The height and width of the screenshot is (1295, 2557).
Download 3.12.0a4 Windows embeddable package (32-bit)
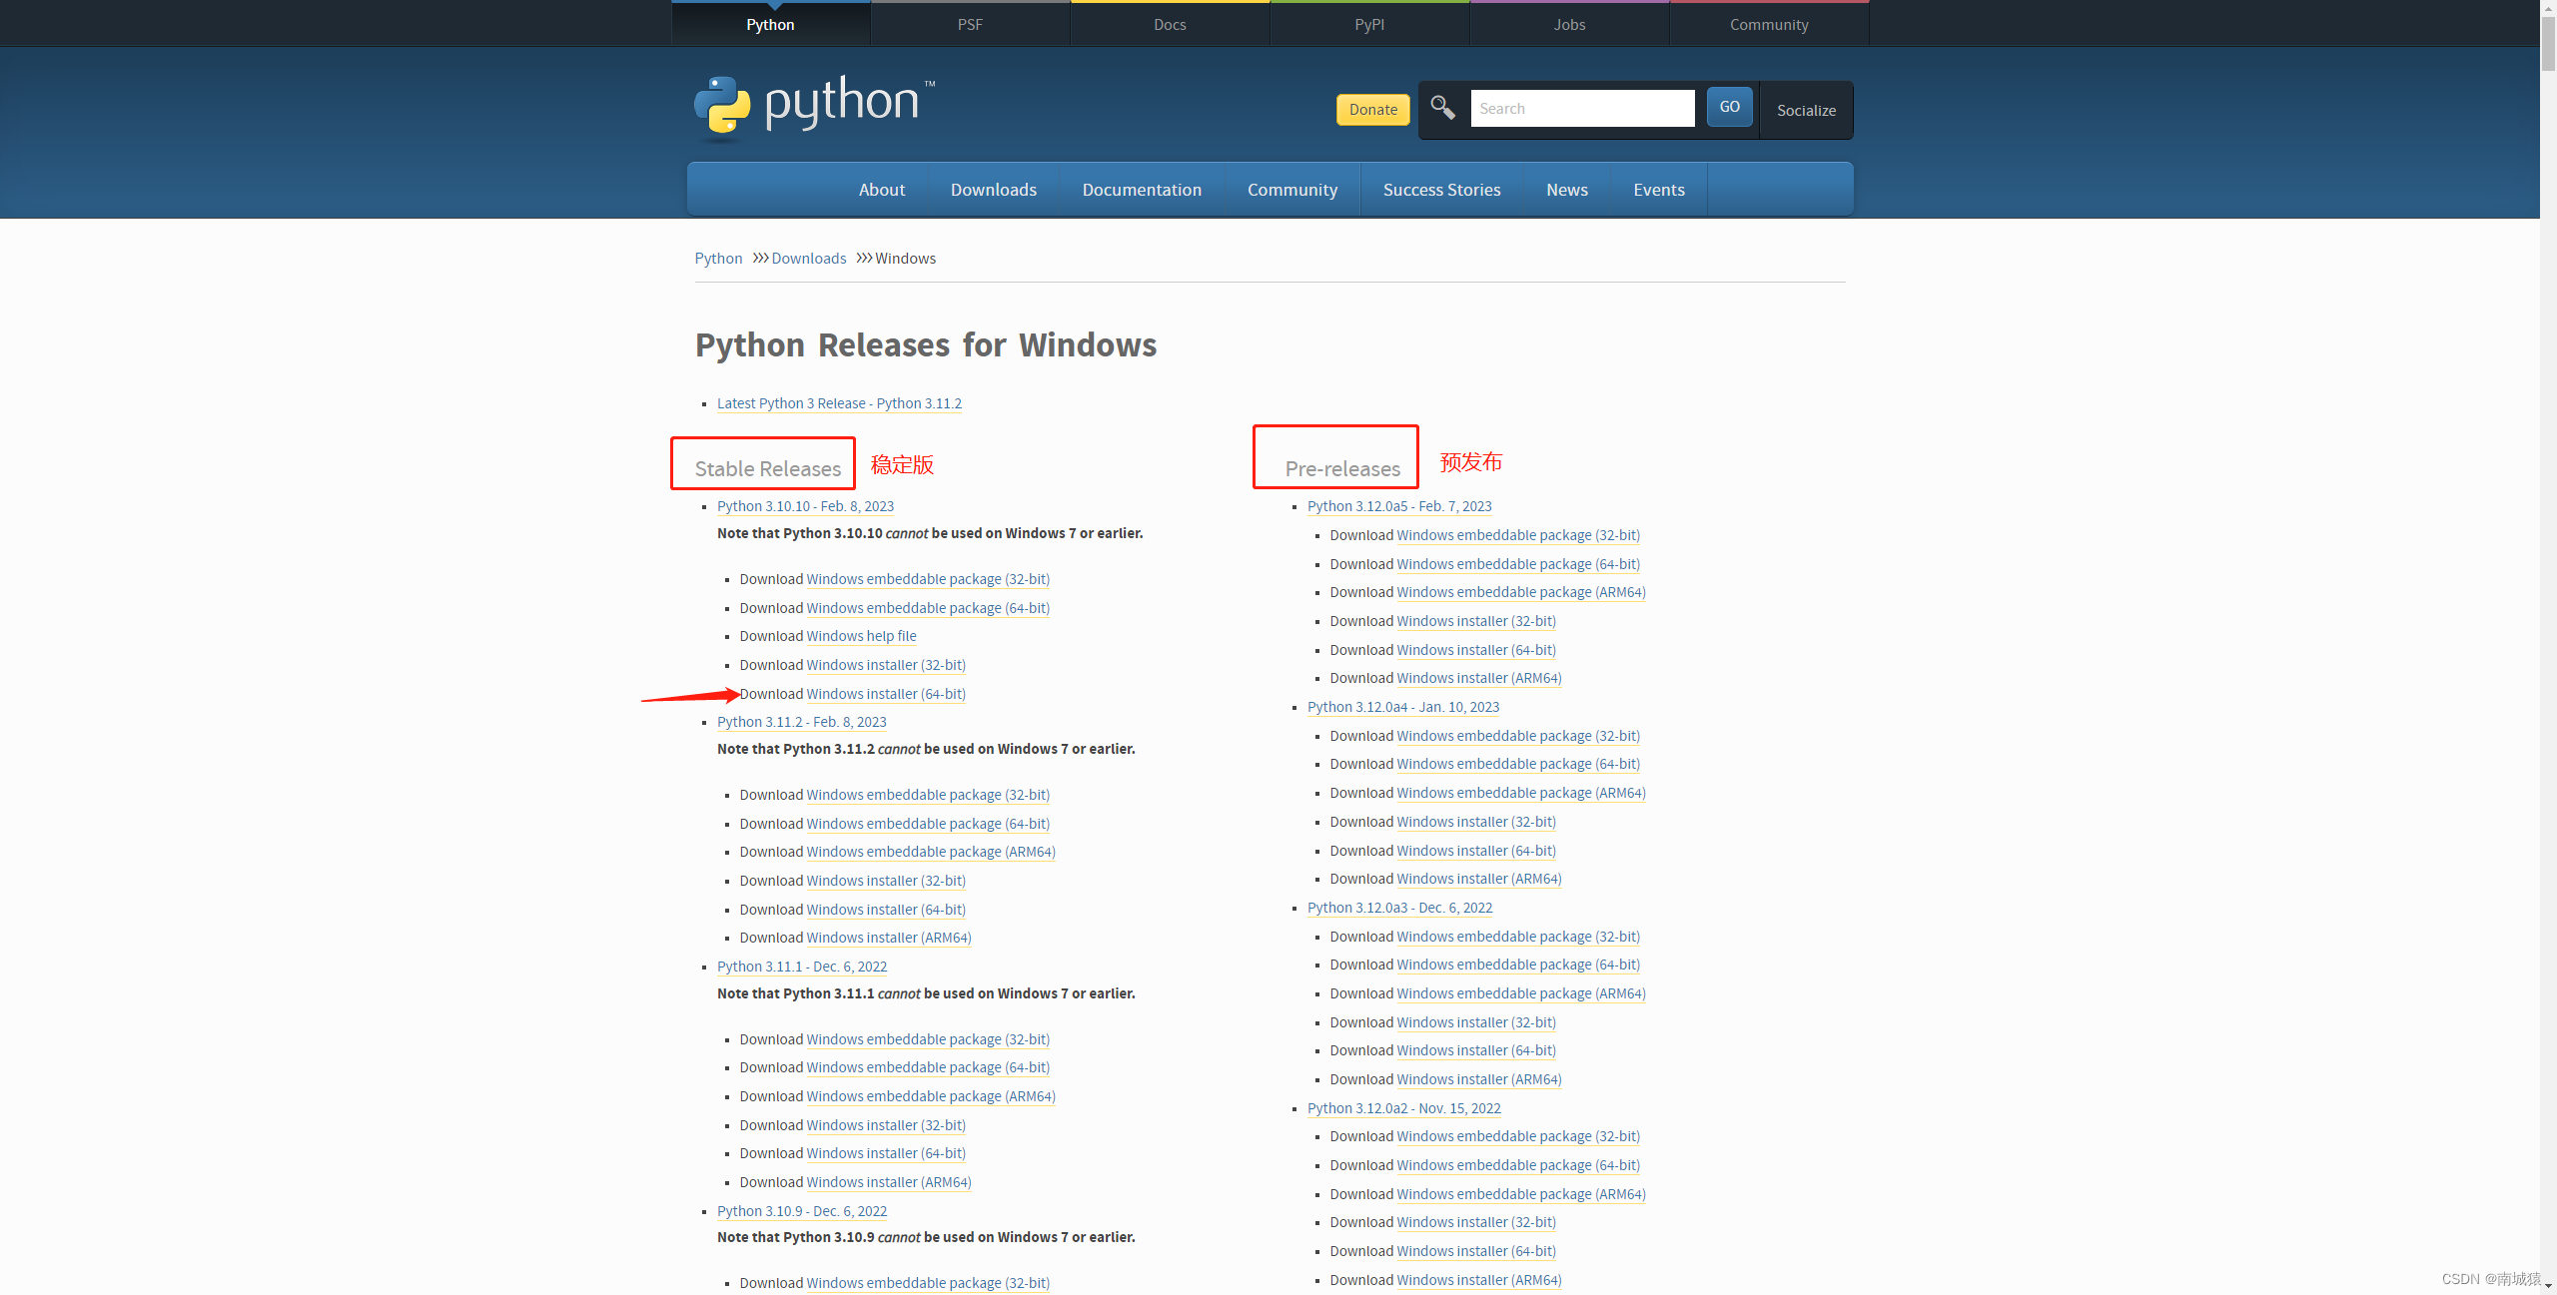(x=1518, y=736)
